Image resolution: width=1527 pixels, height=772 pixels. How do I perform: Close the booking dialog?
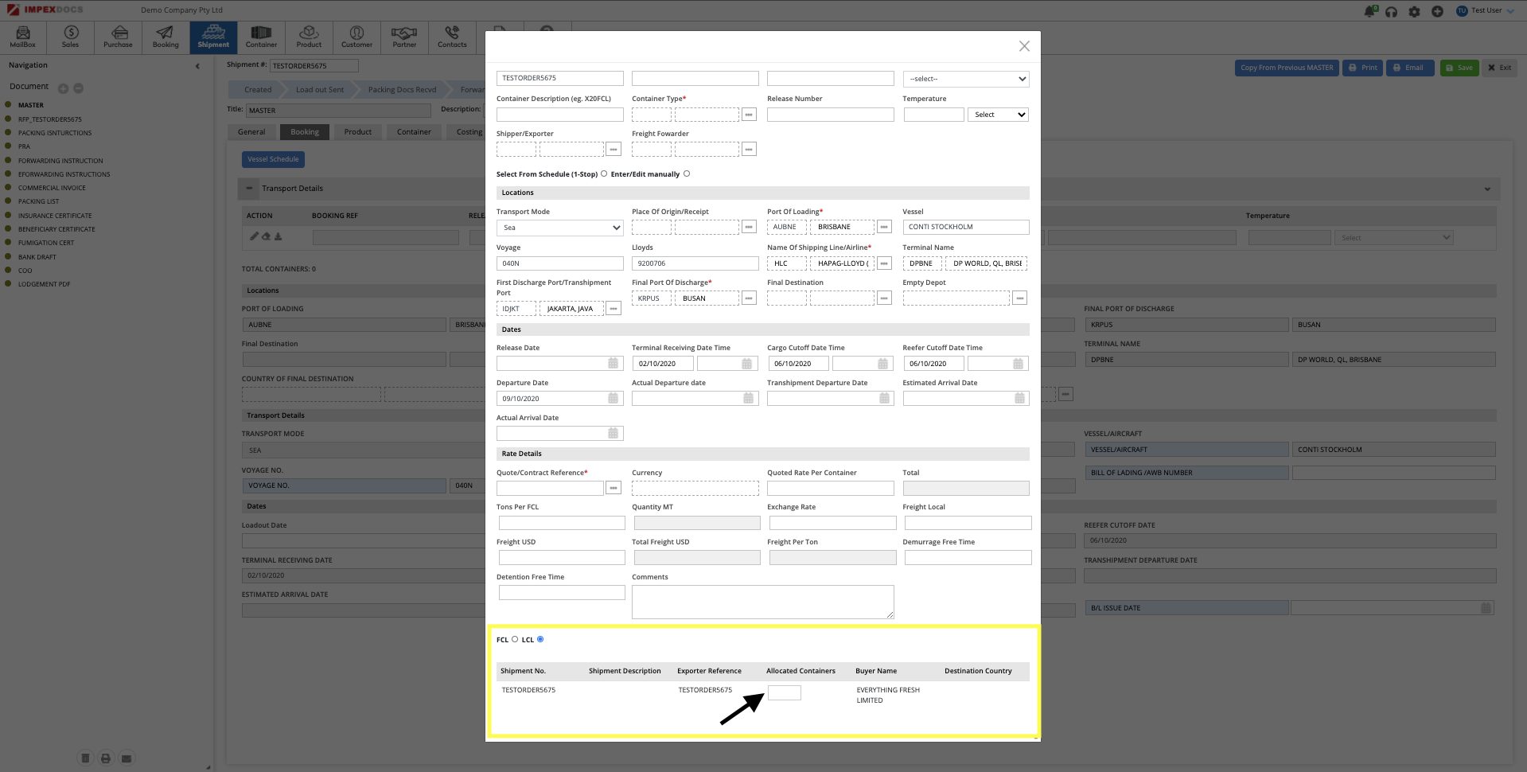[x=1024, y=46]
